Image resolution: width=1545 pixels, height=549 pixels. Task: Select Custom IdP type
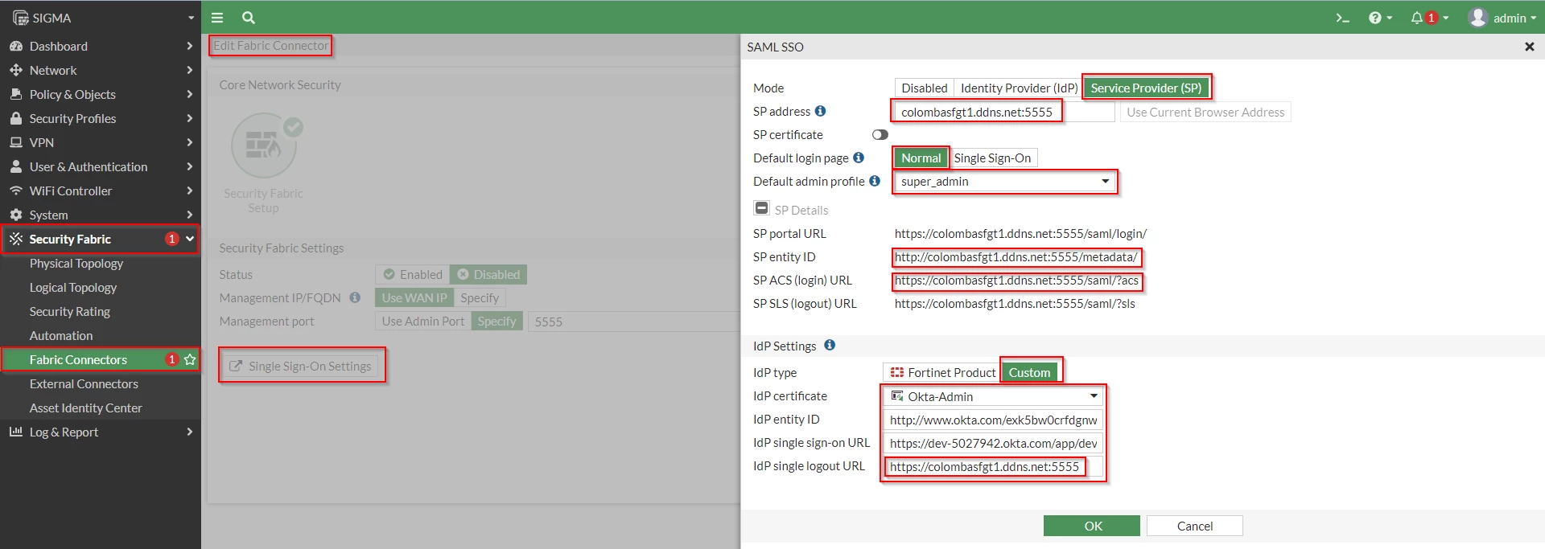tap(1029, 372)
